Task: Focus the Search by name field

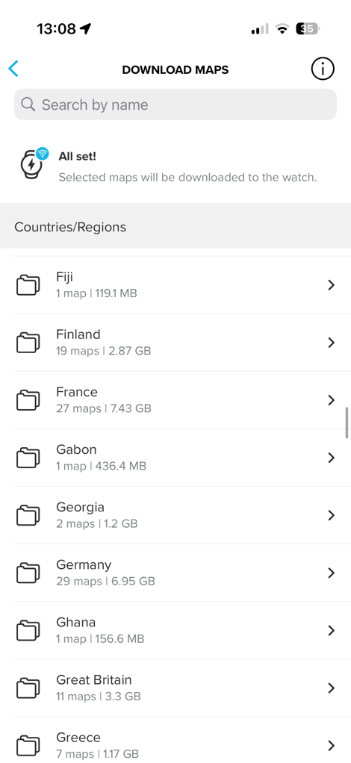Action: point(175,104)
